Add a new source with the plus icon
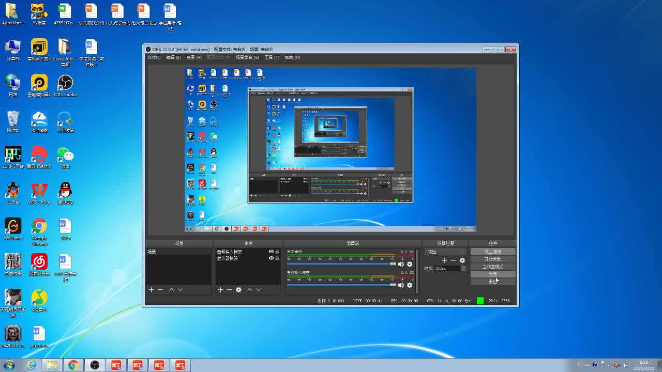 click(220, 290)
